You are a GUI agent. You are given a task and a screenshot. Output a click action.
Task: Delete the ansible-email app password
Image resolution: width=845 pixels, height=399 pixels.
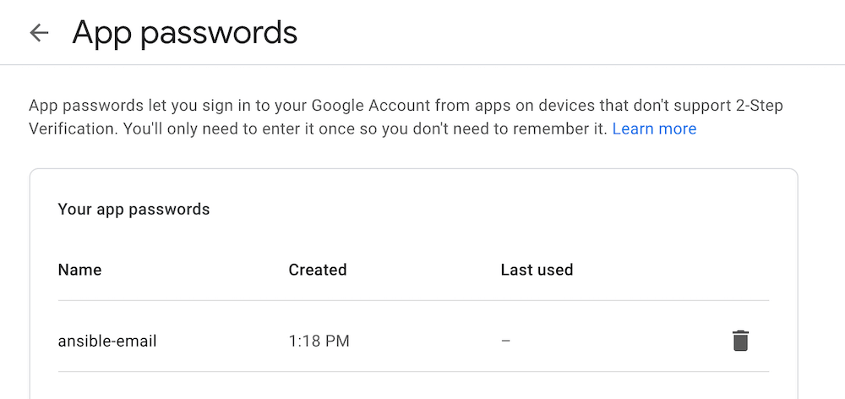click(x=740, y=341)
